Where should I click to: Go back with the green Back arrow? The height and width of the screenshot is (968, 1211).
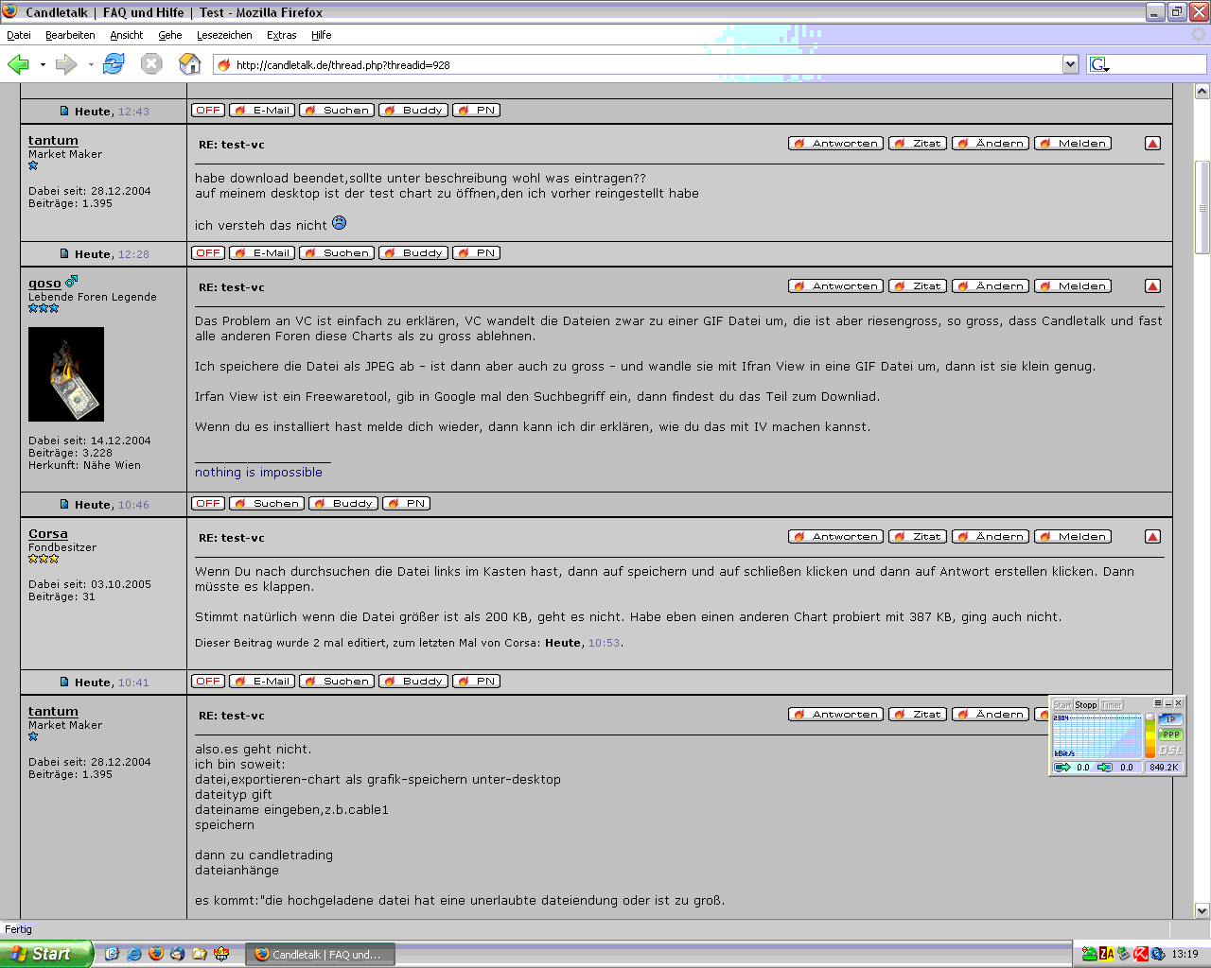(x=18, y=64)
